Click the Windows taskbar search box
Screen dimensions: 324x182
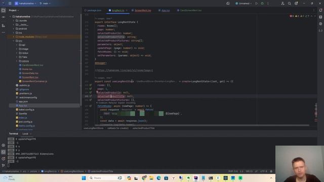(105, 178)
